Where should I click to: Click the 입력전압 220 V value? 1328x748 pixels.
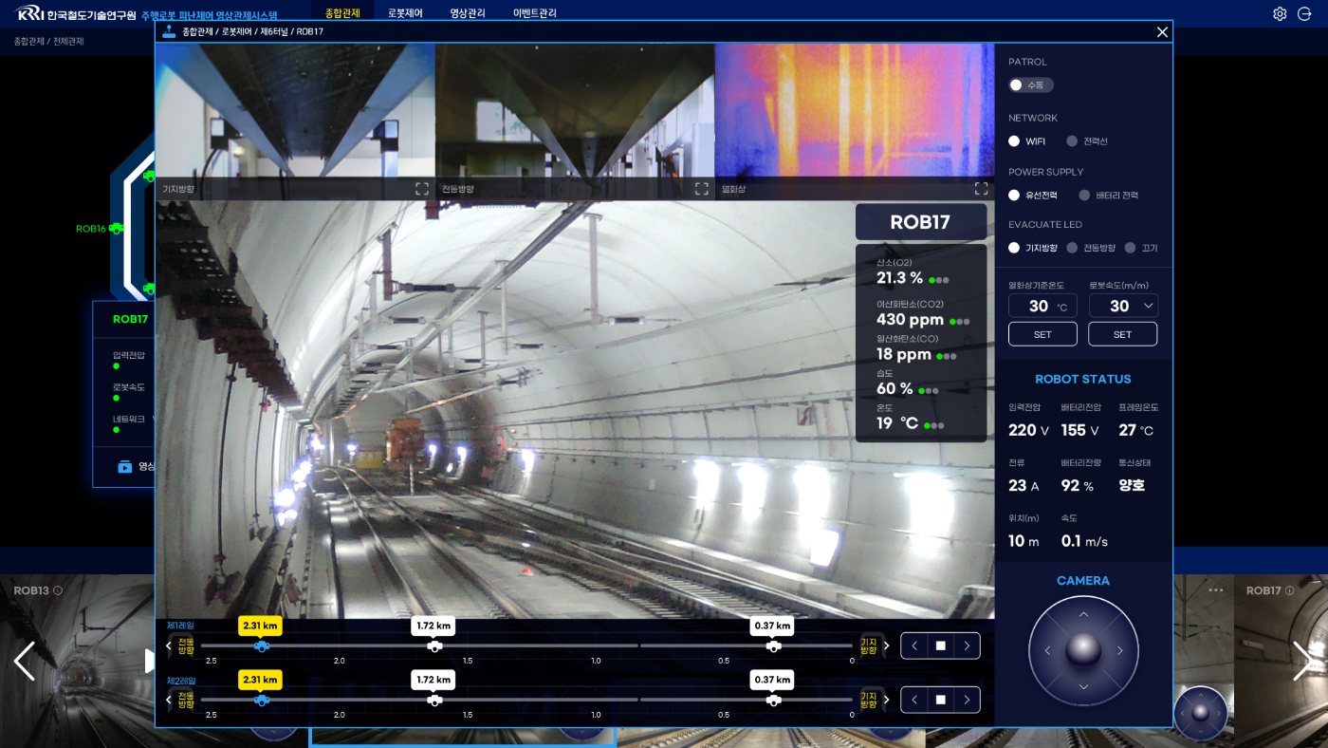pos(1028,430)
